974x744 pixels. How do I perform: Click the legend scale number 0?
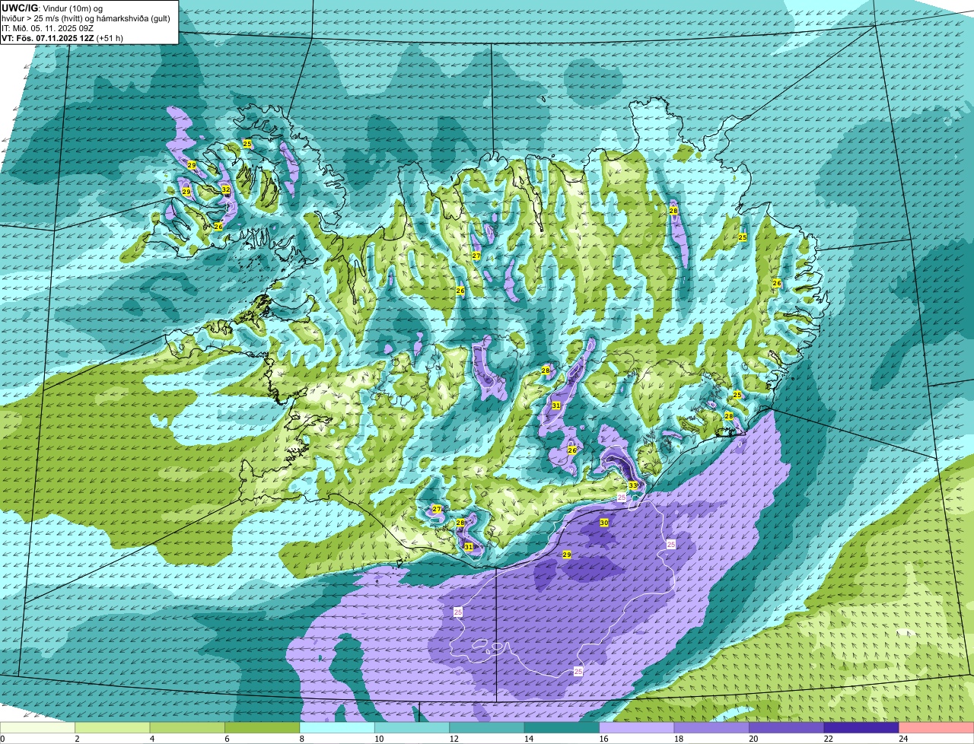click(x=3, y=739)
